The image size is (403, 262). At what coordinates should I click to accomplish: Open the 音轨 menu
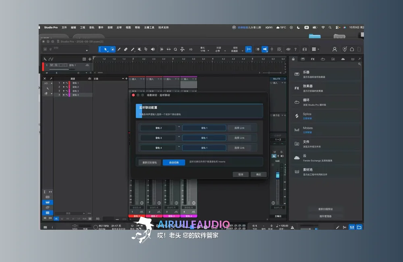click(x=92, y=27)
